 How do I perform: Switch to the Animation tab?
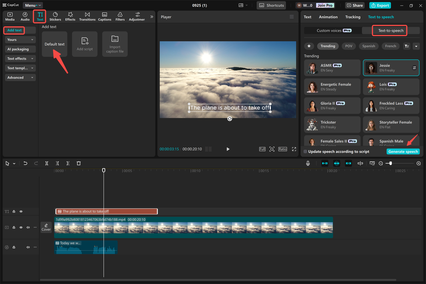point(328,17)
